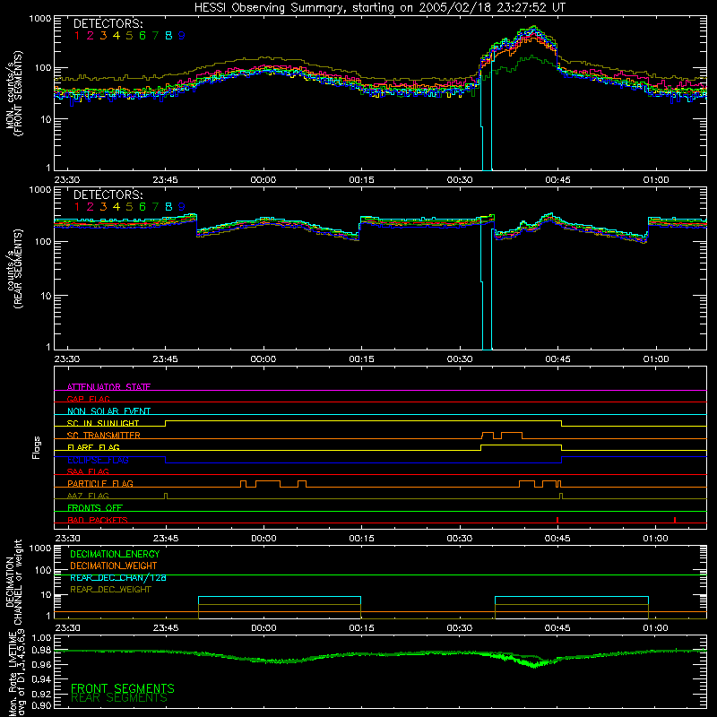Viewport: 717px width, 717px height.
Task: Click AAZ_FLAG pulse near 00:45
Action: coord(561,496)
